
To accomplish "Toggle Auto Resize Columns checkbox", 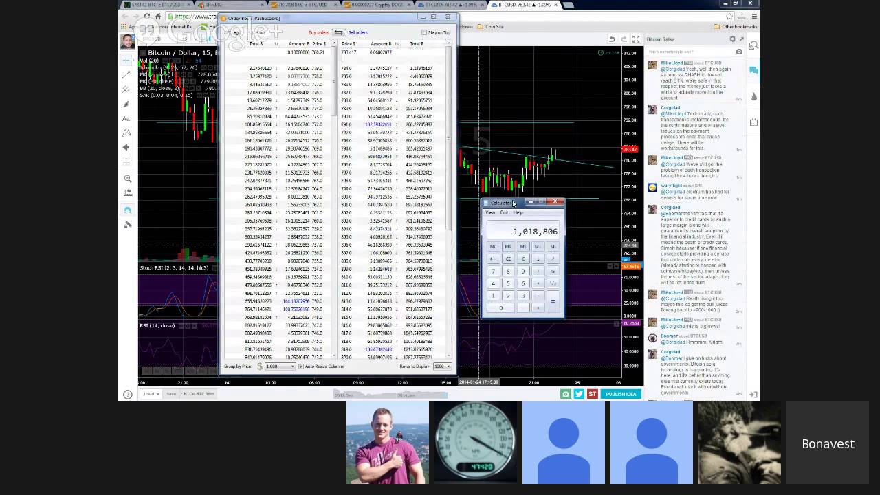I will 301,366.
